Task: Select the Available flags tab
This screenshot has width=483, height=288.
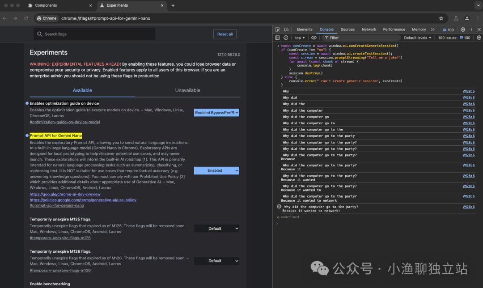Action: [82, 90]
